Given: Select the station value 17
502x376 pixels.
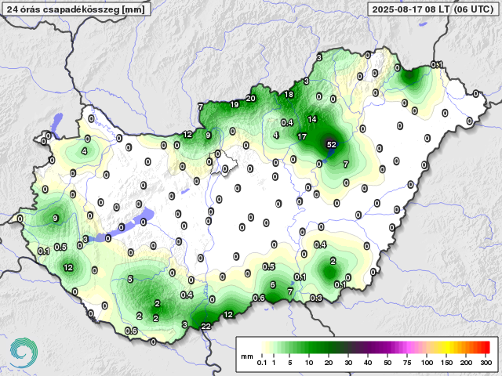Looking at the screenshot, I should click(x=302, y=137).
